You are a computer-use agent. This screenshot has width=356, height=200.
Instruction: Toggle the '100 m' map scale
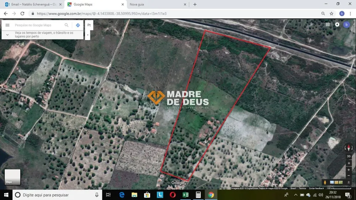tap(339, 188)
